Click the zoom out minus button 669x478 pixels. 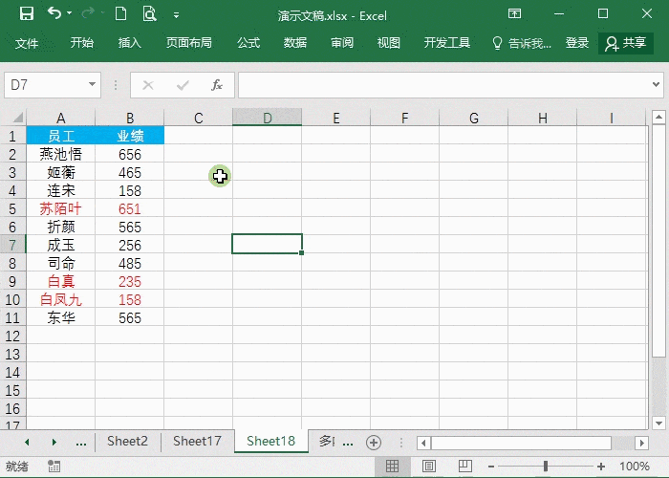[x=491, y=467]
